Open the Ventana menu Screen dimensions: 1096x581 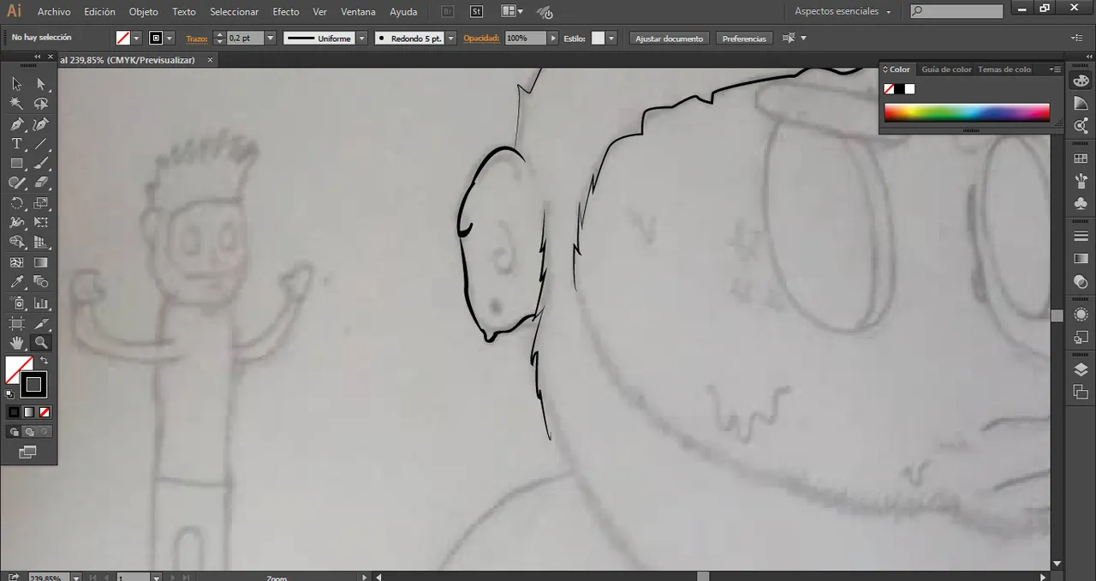click(358, 11)
